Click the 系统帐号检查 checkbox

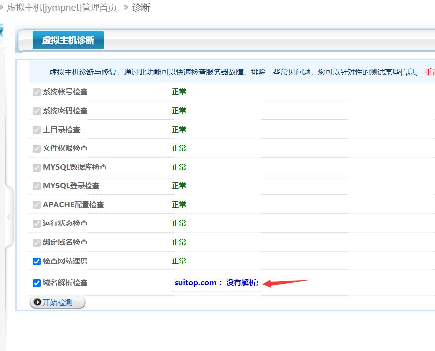[36, 91]
